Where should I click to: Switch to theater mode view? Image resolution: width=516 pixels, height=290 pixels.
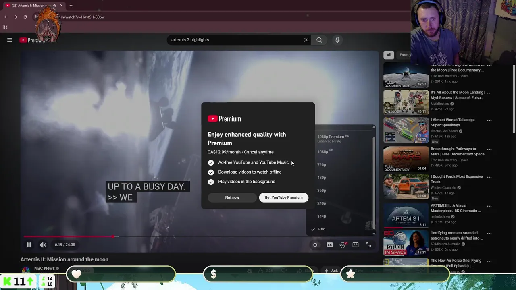click(x=356, y=245)
